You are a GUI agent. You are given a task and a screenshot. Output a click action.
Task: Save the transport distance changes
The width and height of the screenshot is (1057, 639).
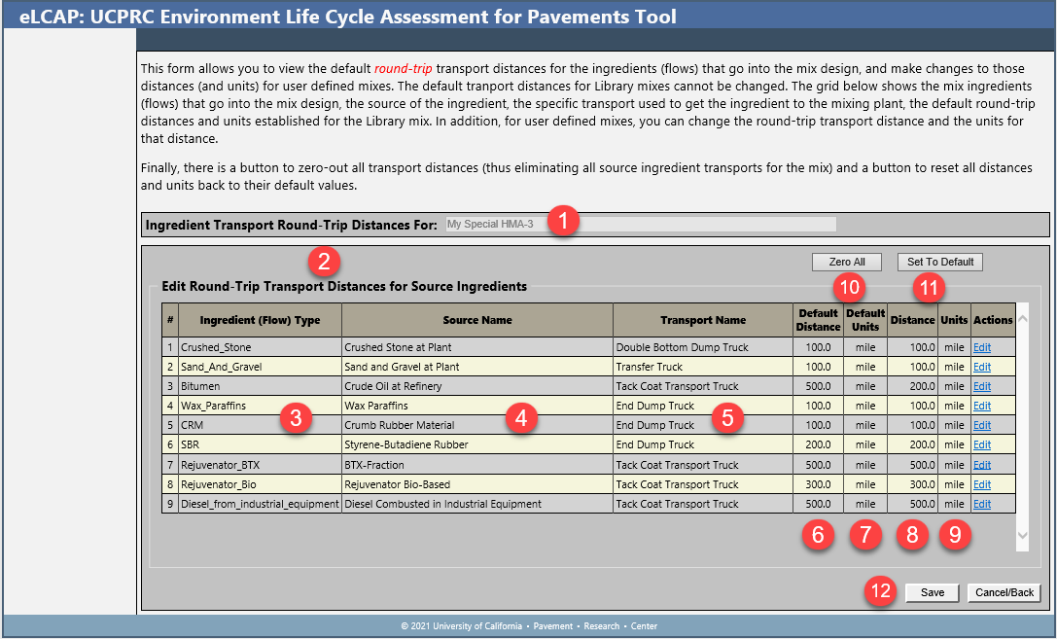point(933,592)
